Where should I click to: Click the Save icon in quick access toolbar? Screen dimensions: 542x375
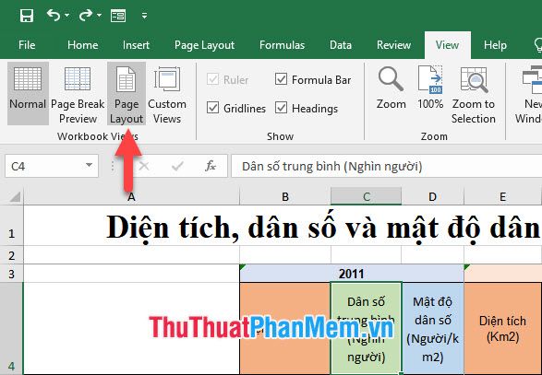click(x=27, y=16)
